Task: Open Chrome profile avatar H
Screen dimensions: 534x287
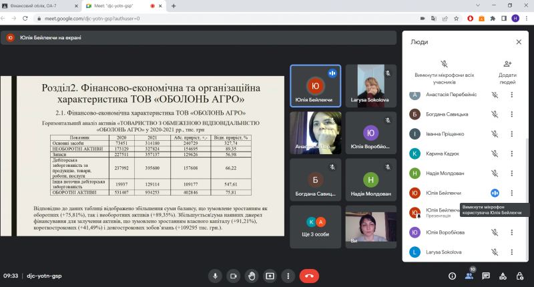Action: pyautogui.click(x=515, y=19)
